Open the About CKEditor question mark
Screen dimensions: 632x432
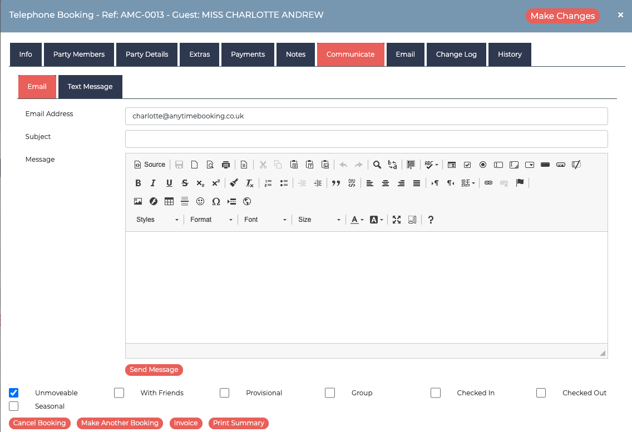click(431, 220)
